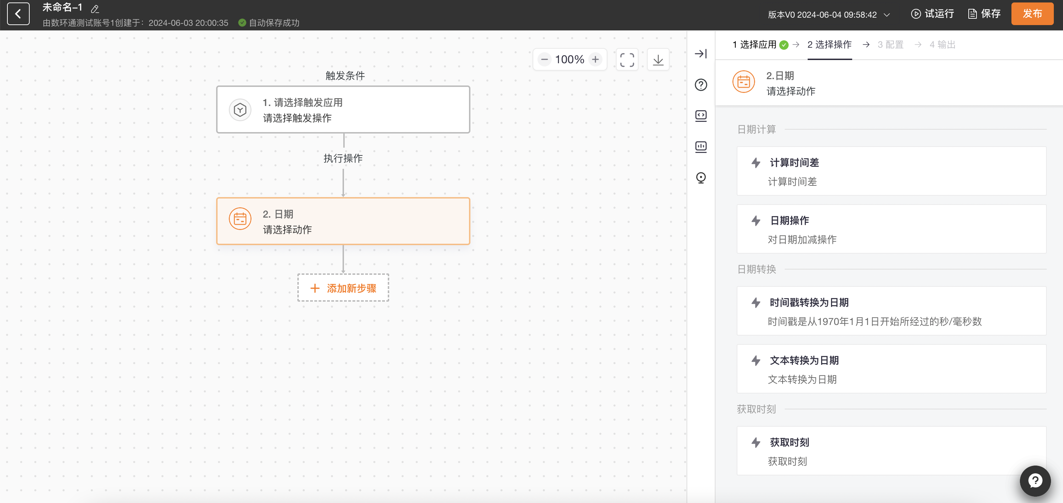Click the 对日期加减操作 description text
The width and height of the screenshot is (1063, 503).
click(802, 240)
